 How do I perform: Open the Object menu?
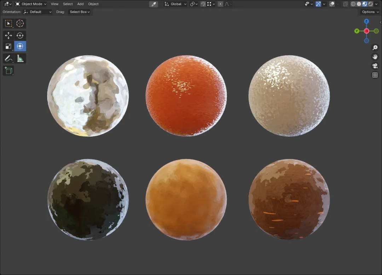(93, 4)
